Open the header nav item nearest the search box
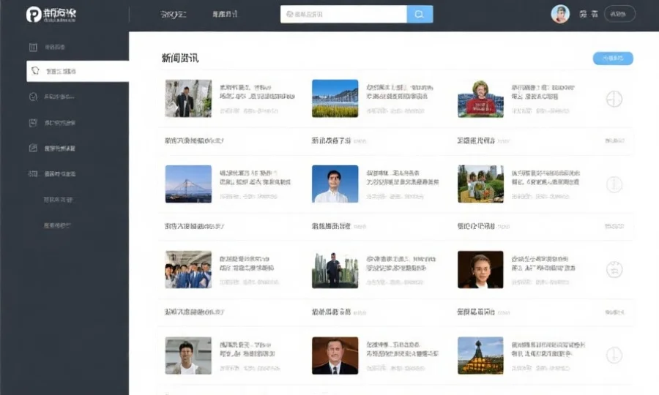 225,15
